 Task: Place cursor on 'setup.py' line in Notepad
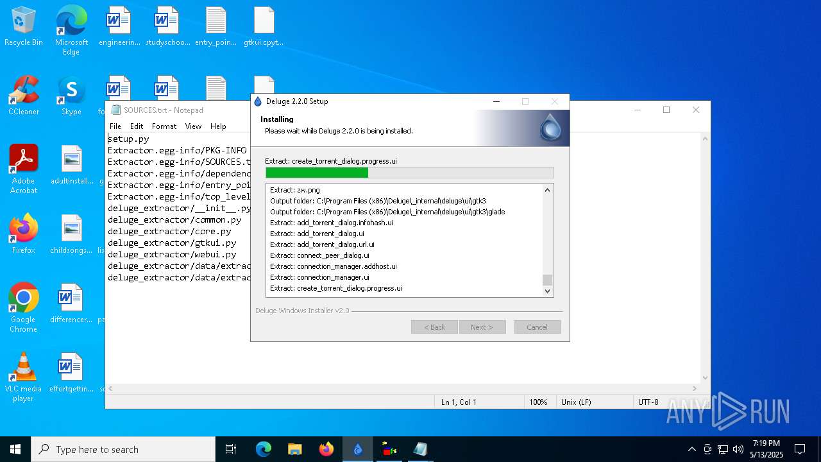click(128, 139)
